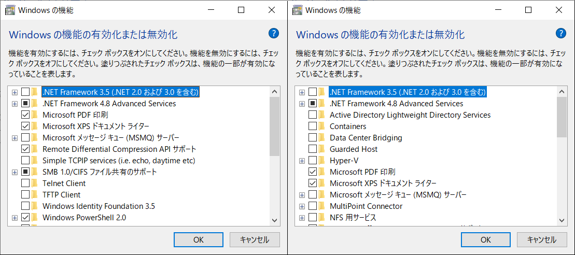The height and width of the screenshot is (255, 575).
Task: Uncheck Remote Differential Compression API サポート
Action: pos(25,149)
